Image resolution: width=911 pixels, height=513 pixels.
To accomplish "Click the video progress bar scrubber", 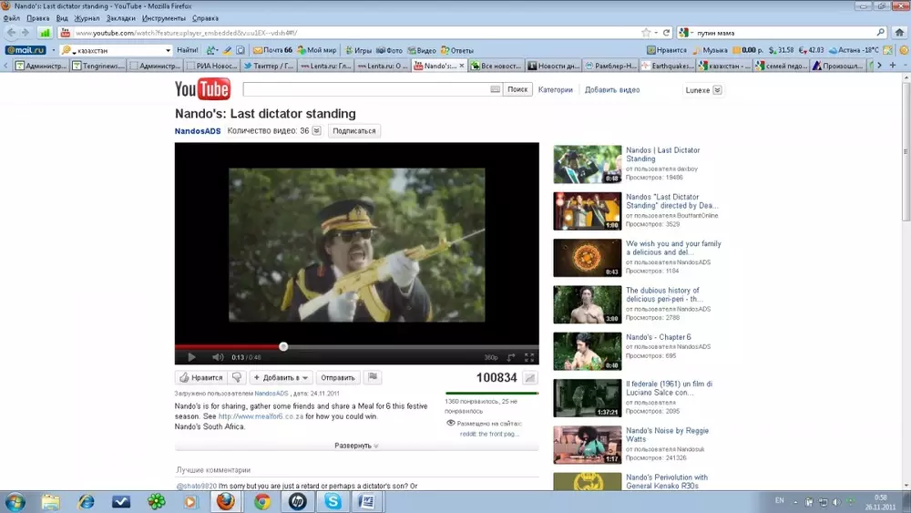I will [283, 346].
